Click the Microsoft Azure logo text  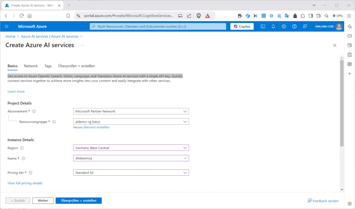pyautogui.click(x=32, y=26)
